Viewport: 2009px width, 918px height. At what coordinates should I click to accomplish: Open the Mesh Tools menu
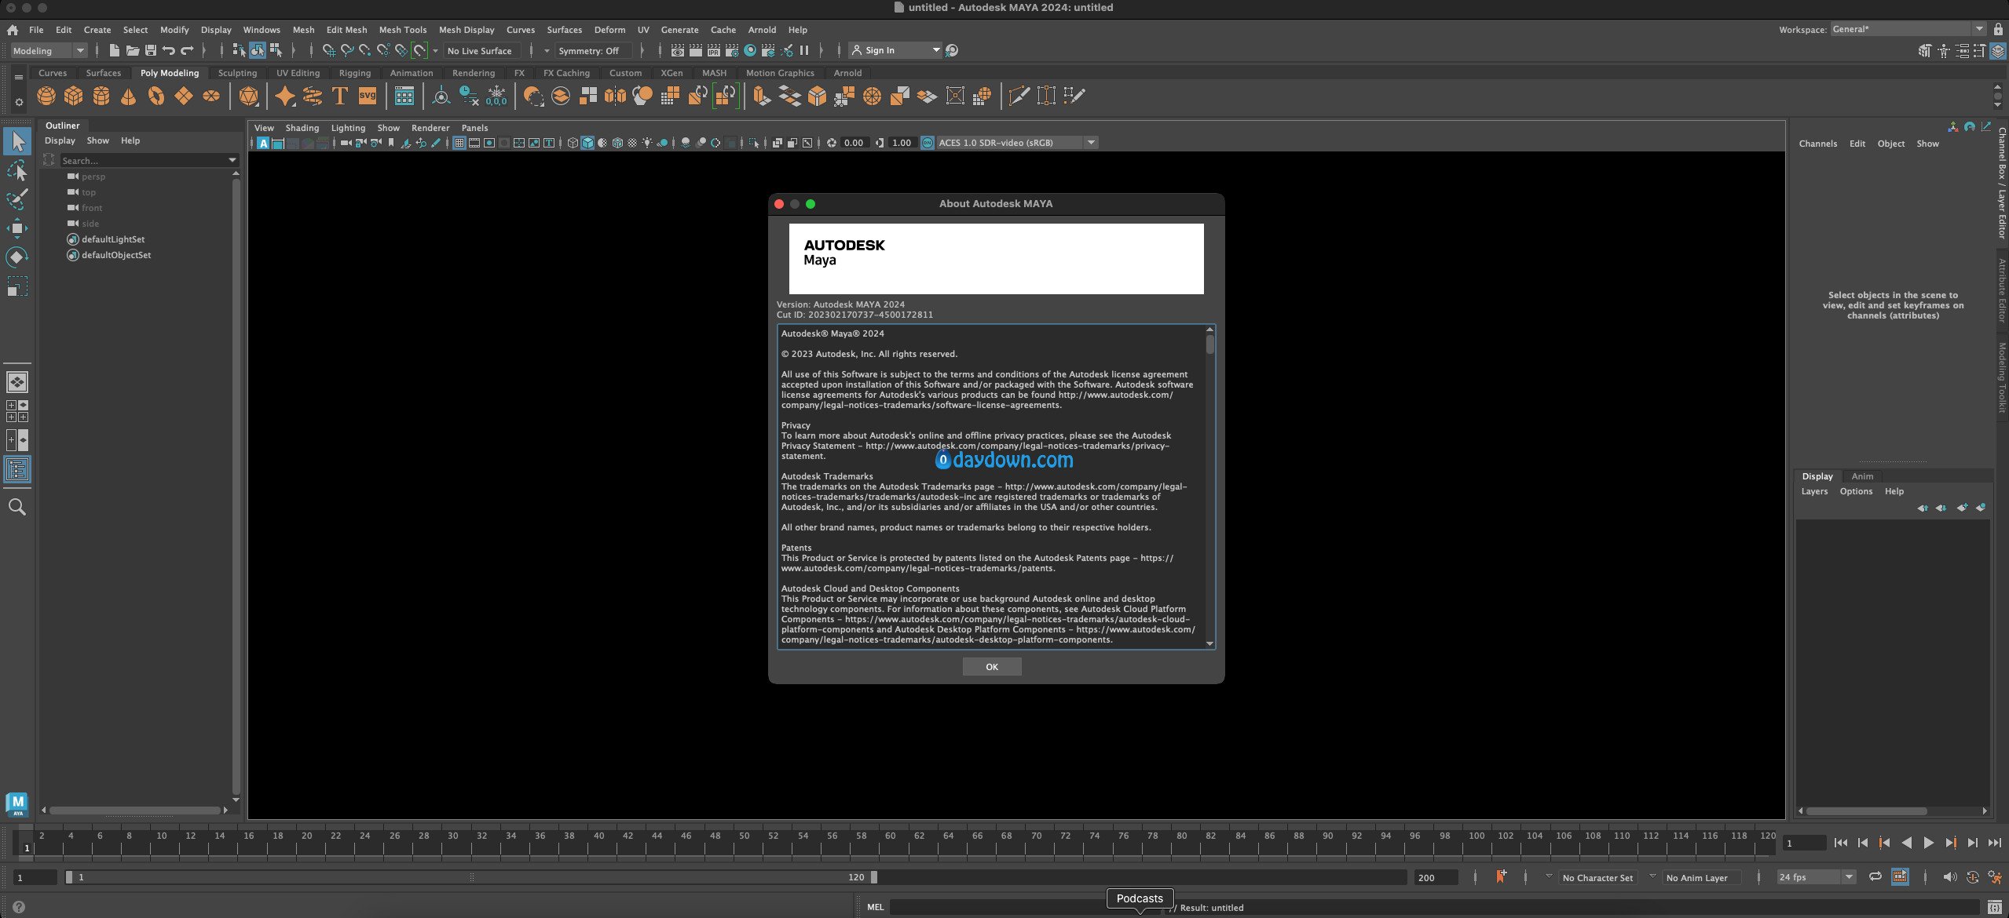(402, 30)
